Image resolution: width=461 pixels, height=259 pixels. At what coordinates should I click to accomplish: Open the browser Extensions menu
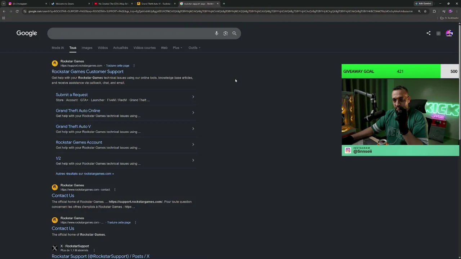pos(434,11)
